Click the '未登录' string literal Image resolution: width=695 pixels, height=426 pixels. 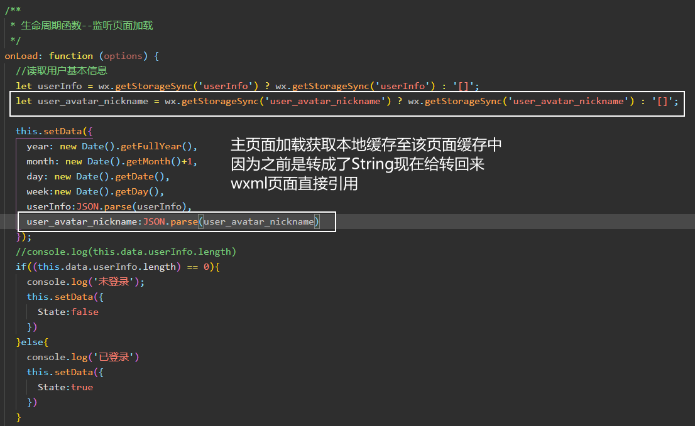tap(115, 282)
